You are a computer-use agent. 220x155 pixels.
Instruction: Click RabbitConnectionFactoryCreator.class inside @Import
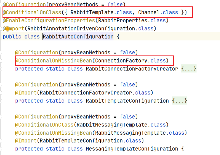95,93
